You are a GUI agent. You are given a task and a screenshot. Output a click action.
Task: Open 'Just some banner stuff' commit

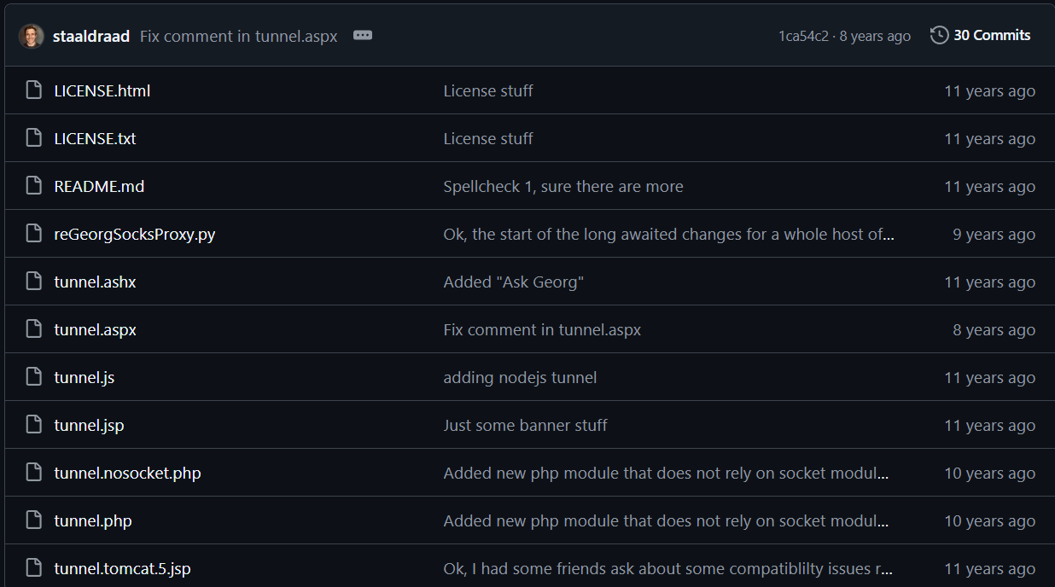pos(525,425)
